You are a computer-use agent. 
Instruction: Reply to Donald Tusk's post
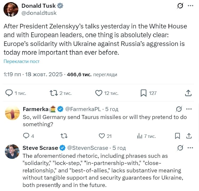tap(9, 93)
